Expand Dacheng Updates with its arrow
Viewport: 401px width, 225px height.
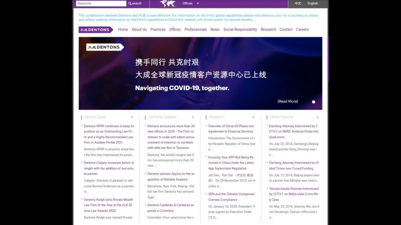[193, 117]
